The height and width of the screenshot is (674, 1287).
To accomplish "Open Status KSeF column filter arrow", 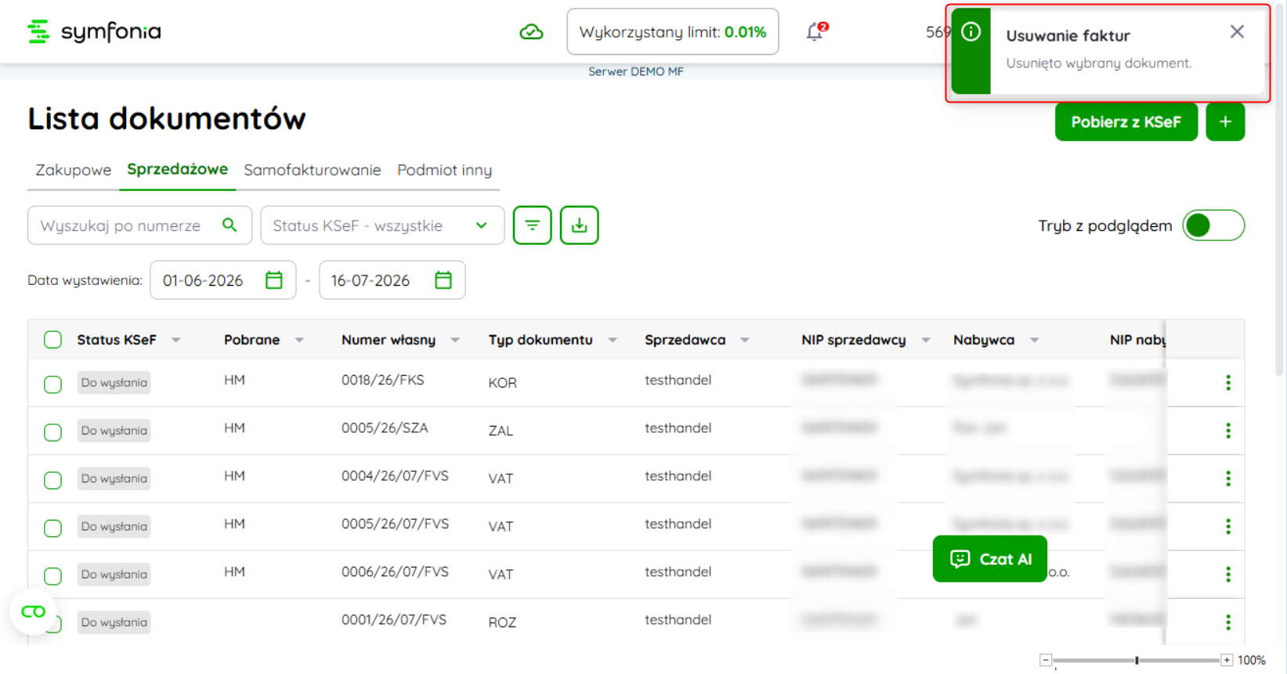I will [x=176, y=340].
